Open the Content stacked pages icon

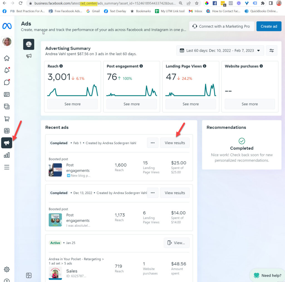(7, 107)
